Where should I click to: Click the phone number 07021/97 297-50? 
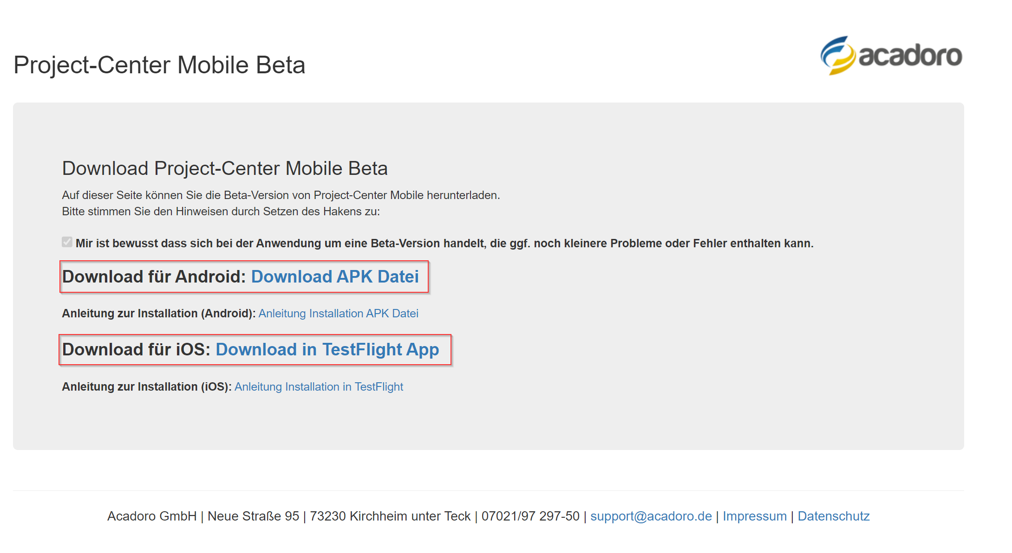tap(530, 516)
